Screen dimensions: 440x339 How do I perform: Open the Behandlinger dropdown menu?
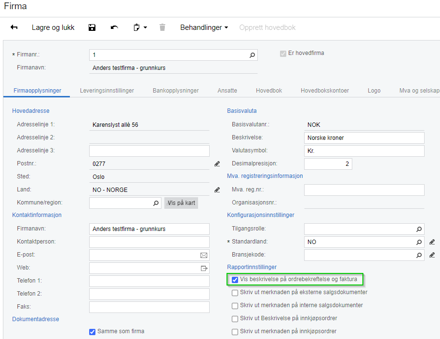(204, 27)
